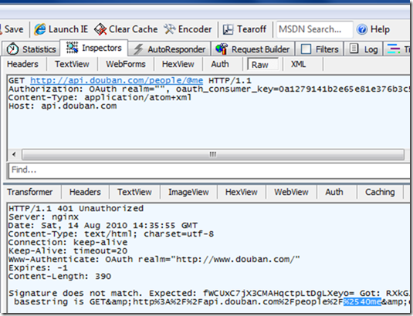Click the 'Authorization: OAuth realm' request line

[x=209, y=89]
